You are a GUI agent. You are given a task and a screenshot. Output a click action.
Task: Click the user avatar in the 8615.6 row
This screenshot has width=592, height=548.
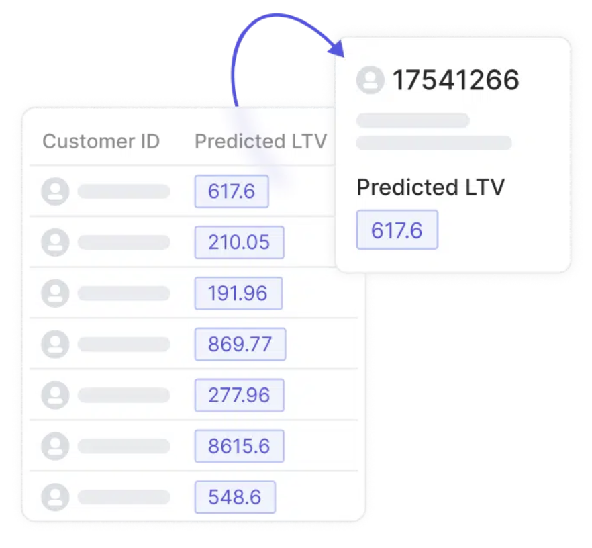pyautogui.click(x=55, y=446)
